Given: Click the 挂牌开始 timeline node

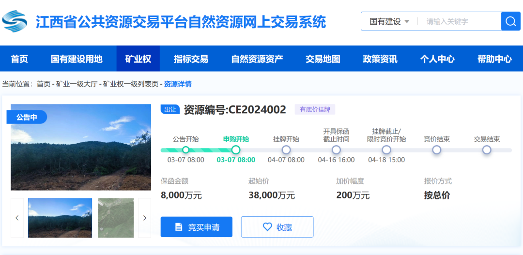Looking at the screenshot, I should click(286, 150).
